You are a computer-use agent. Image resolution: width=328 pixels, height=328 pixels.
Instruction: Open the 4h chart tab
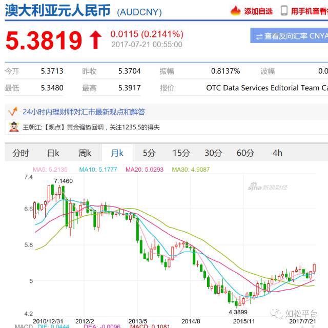tap(277, 153)
